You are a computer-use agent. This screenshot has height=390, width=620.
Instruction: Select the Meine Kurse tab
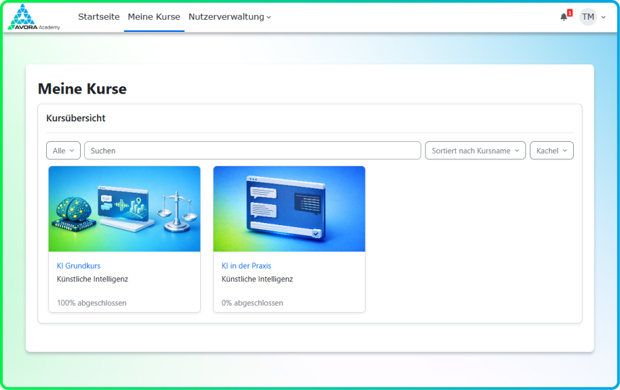tap(154, 16)
